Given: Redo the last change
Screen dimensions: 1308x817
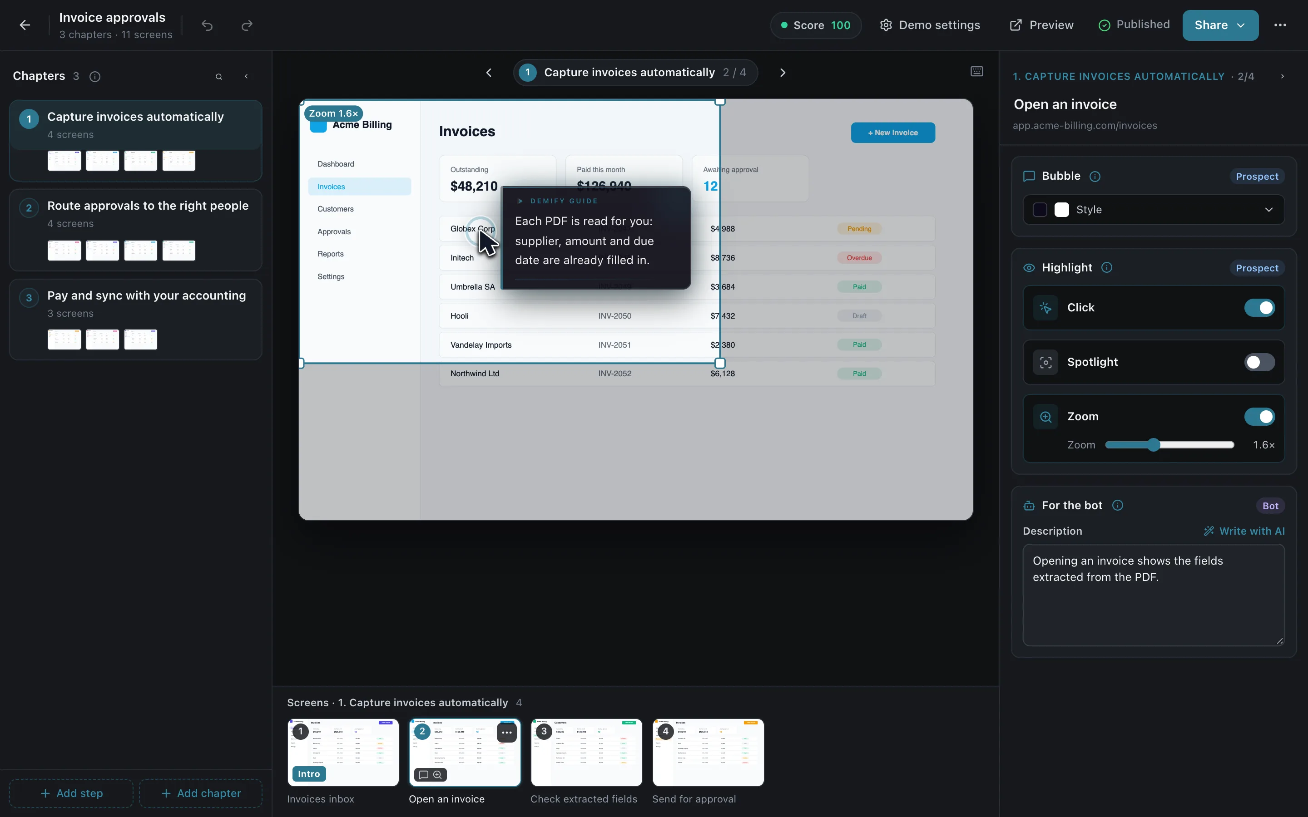Looking at the screenshot, I should (x=247, y=25).
